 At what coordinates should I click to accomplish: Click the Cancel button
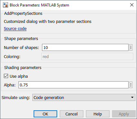pyautogui.click(x=71, y=114)
